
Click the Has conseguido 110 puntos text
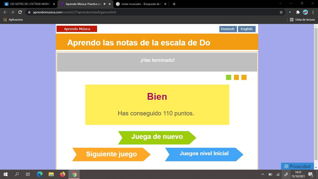pos(156,113)
